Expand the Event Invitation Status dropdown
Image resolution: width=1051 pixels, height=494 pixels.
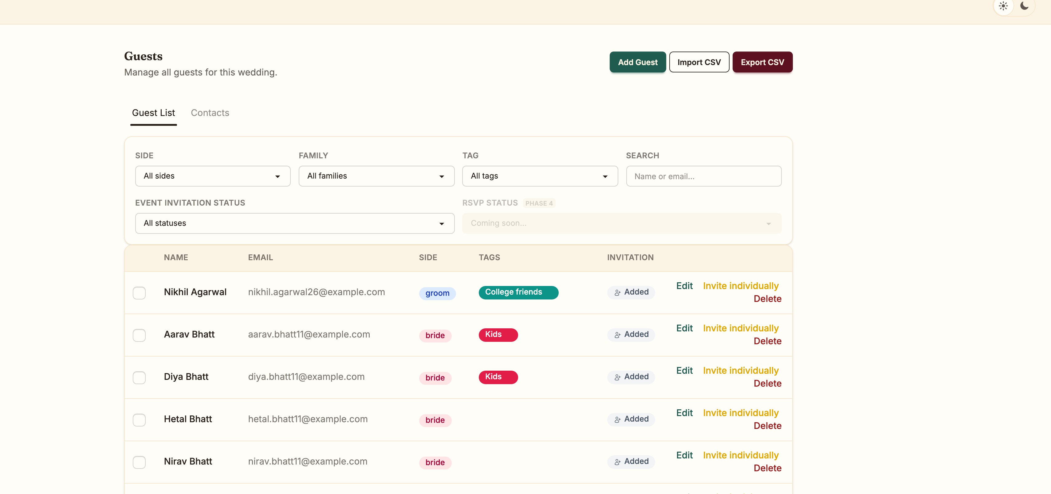click(x=295, y=223)
